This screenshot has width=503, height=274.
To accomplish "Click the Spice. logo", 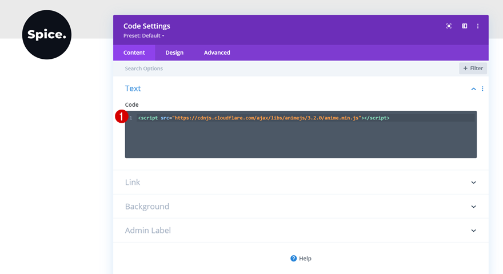I will click(47, 35).
